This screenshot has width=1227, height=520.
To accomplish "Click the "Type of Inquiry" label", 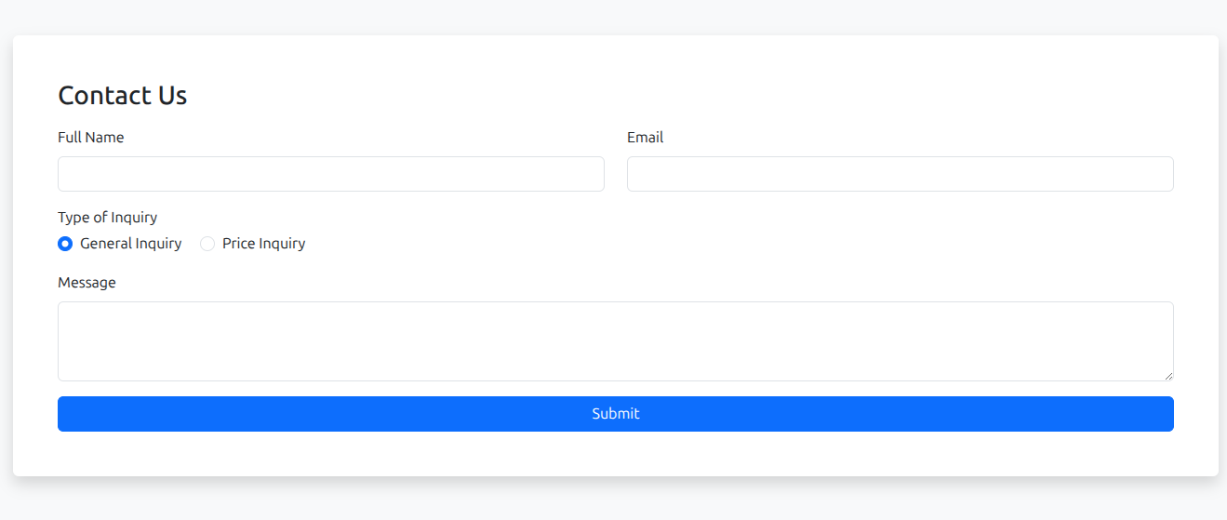I will pos(107,218).
